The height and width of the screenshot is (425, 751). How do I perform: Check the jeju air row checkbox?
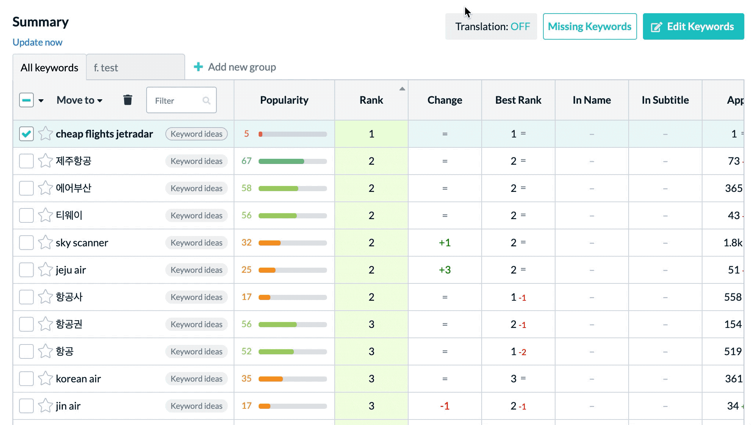coord(26,270)
